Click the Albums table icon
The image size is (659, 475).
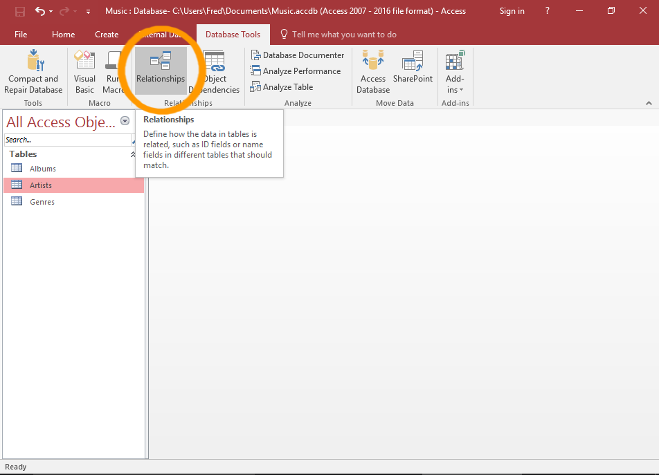tap(17, 168)
